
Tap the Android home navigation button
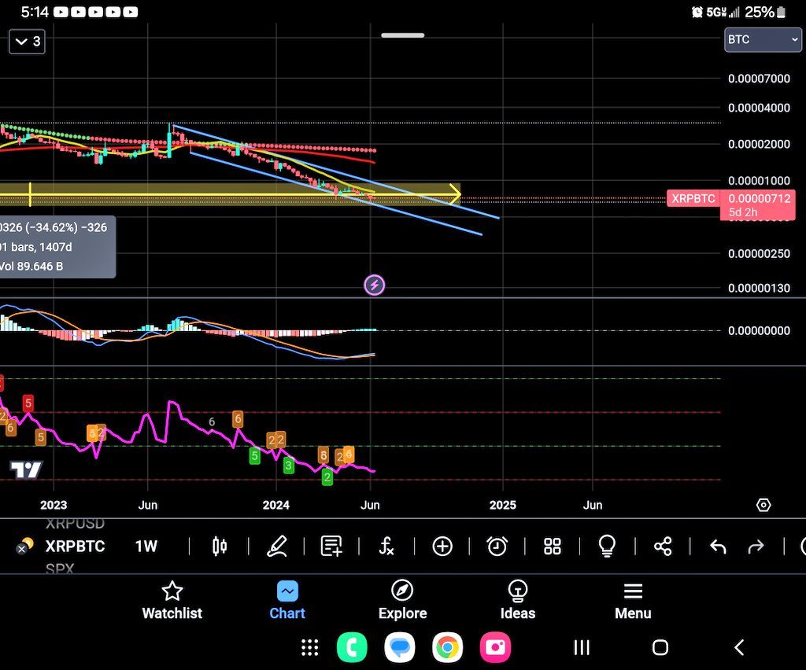click(x=660, y=647)
